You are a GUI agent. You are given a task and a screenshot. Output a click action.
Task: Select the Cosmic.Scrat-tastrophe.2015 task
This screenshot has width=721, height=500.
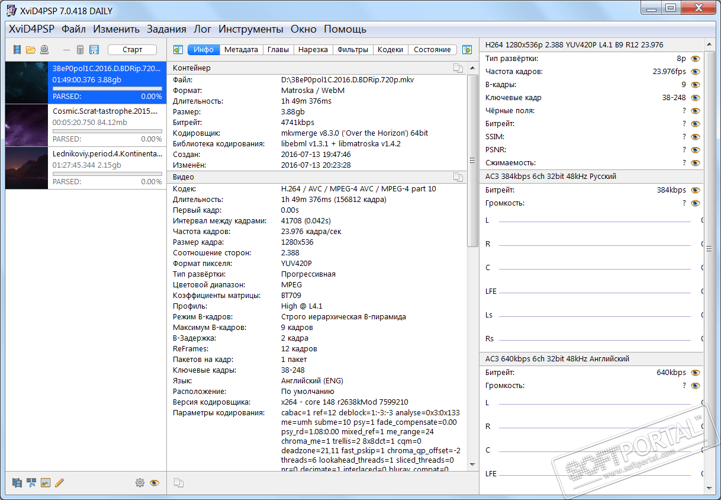86,125
